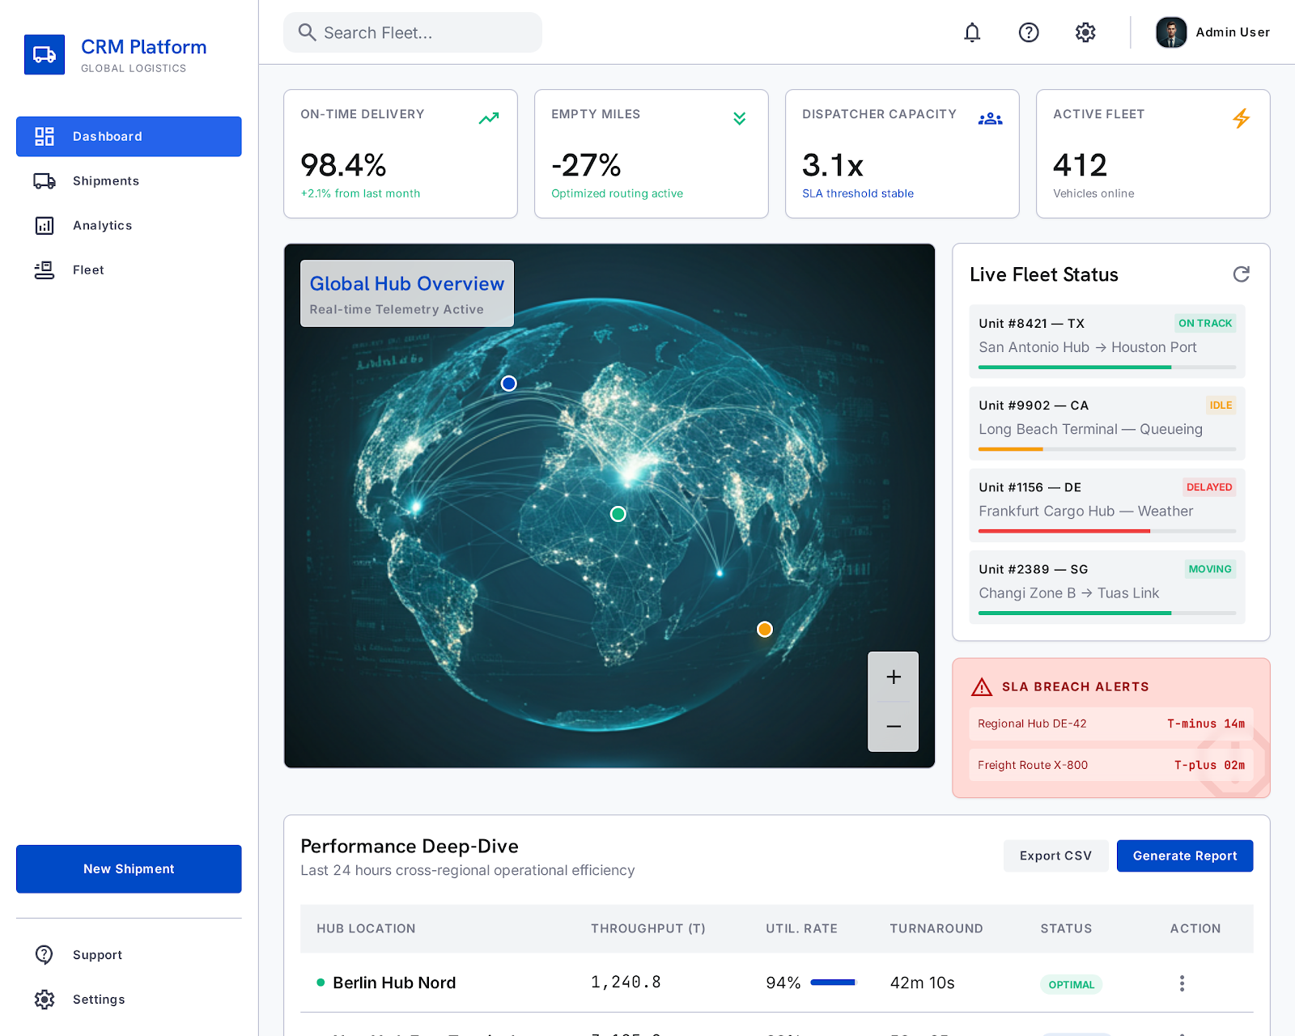Open Unit #9902 — CA fleet card

[x=1107, y=423]
